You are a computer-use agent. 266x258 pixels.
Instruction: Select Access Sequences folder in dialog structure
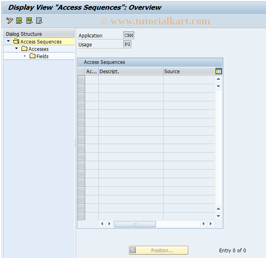41,42
